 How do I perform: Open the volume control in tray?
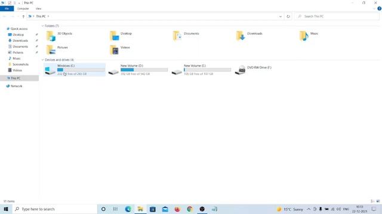[338, 209]
